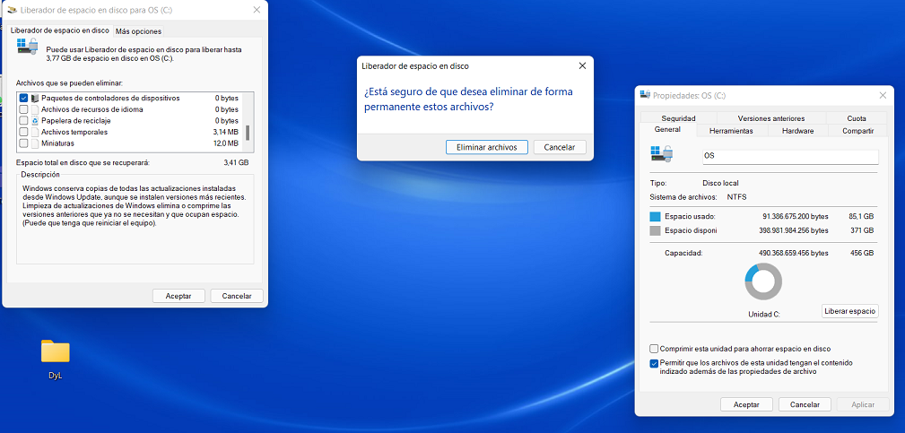Image resolution: width=905 pixels, height=433 pixels.
Task: Click Aceptar in the Liberador de espacio window
Action: (x=178, y=296)
